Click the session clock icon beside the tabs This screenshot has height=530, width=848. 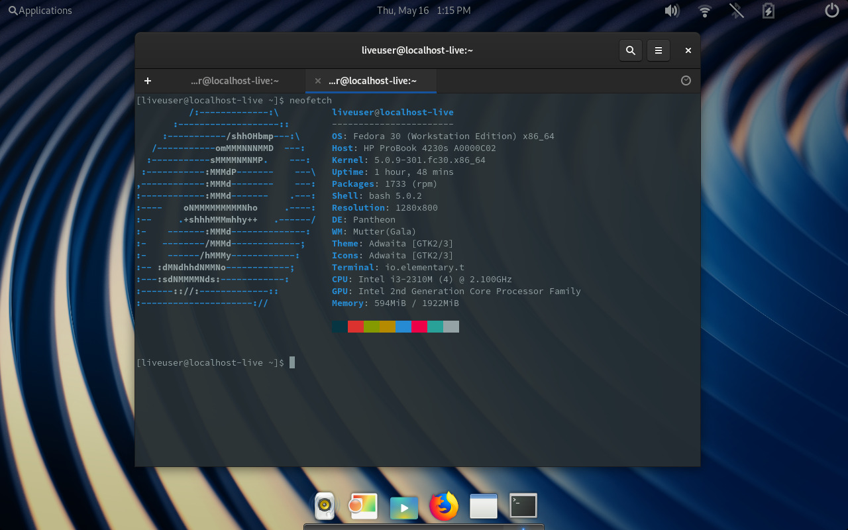(x=686, y=80)
